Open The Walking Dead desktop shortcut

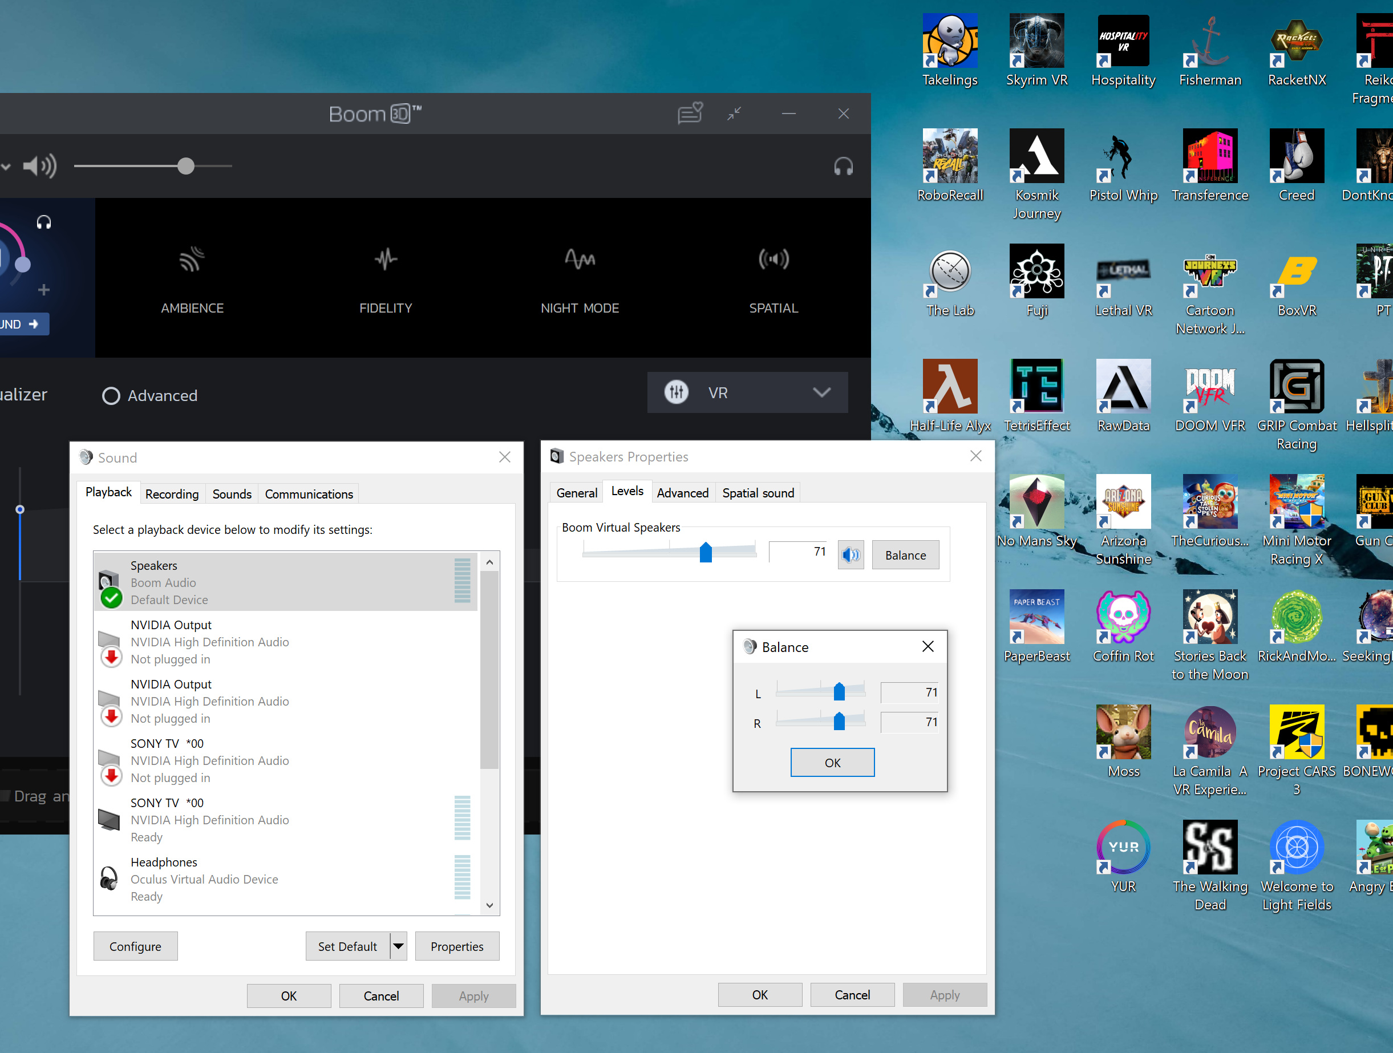pyautogui.click(x=1210, y=865)
